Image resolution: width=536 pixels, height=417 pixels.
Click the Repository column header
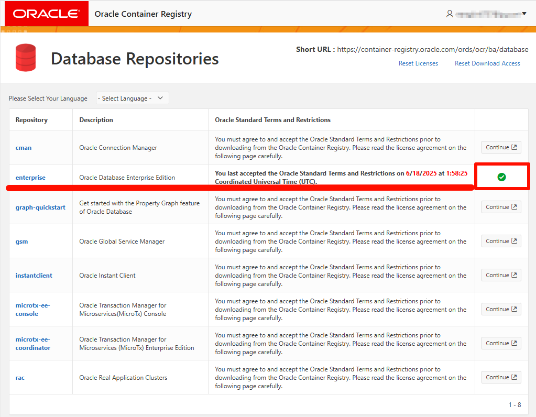click(x=31, y=120)
